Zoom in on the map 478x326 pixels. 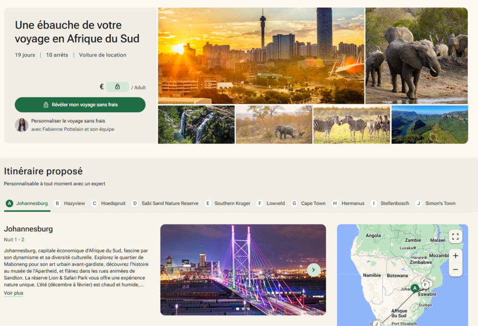[455, 256]
